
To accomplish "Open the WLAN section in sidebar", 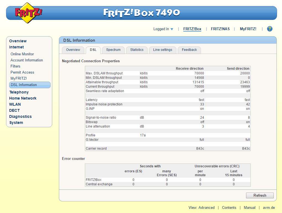I will click(15, 104).
